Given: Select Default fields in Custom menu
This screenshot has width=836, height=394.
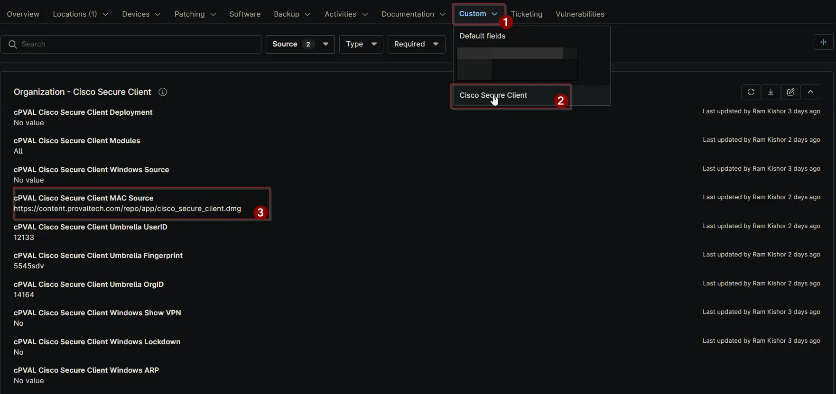Looking at the screenshot, I should pyautogui.click(x=482, y=36).
